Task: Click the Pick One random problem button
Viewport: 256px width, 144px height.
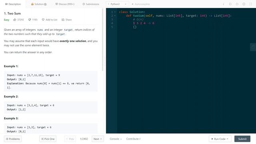Action: click(x=48, y=139)
